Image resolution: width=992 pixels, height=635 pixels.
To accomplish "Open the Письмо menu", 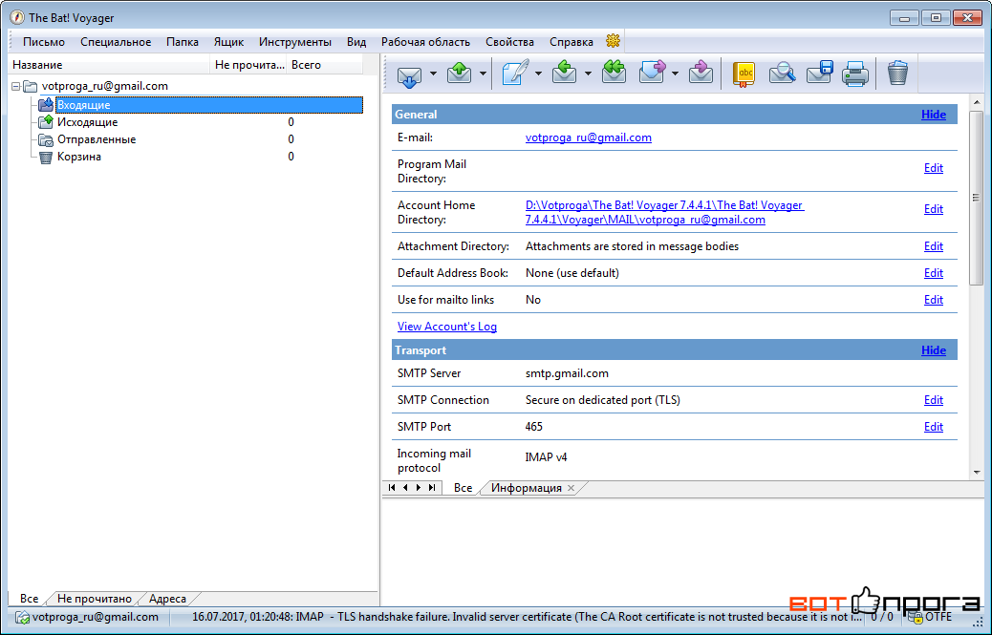I will pos(44,42).
